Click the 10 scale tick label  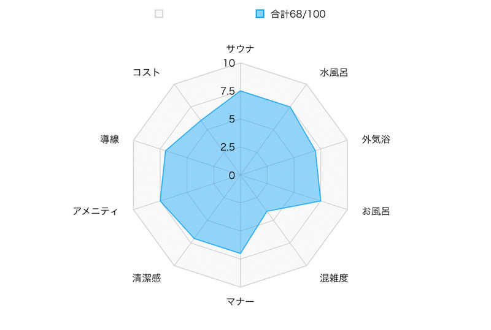point(229,64)
